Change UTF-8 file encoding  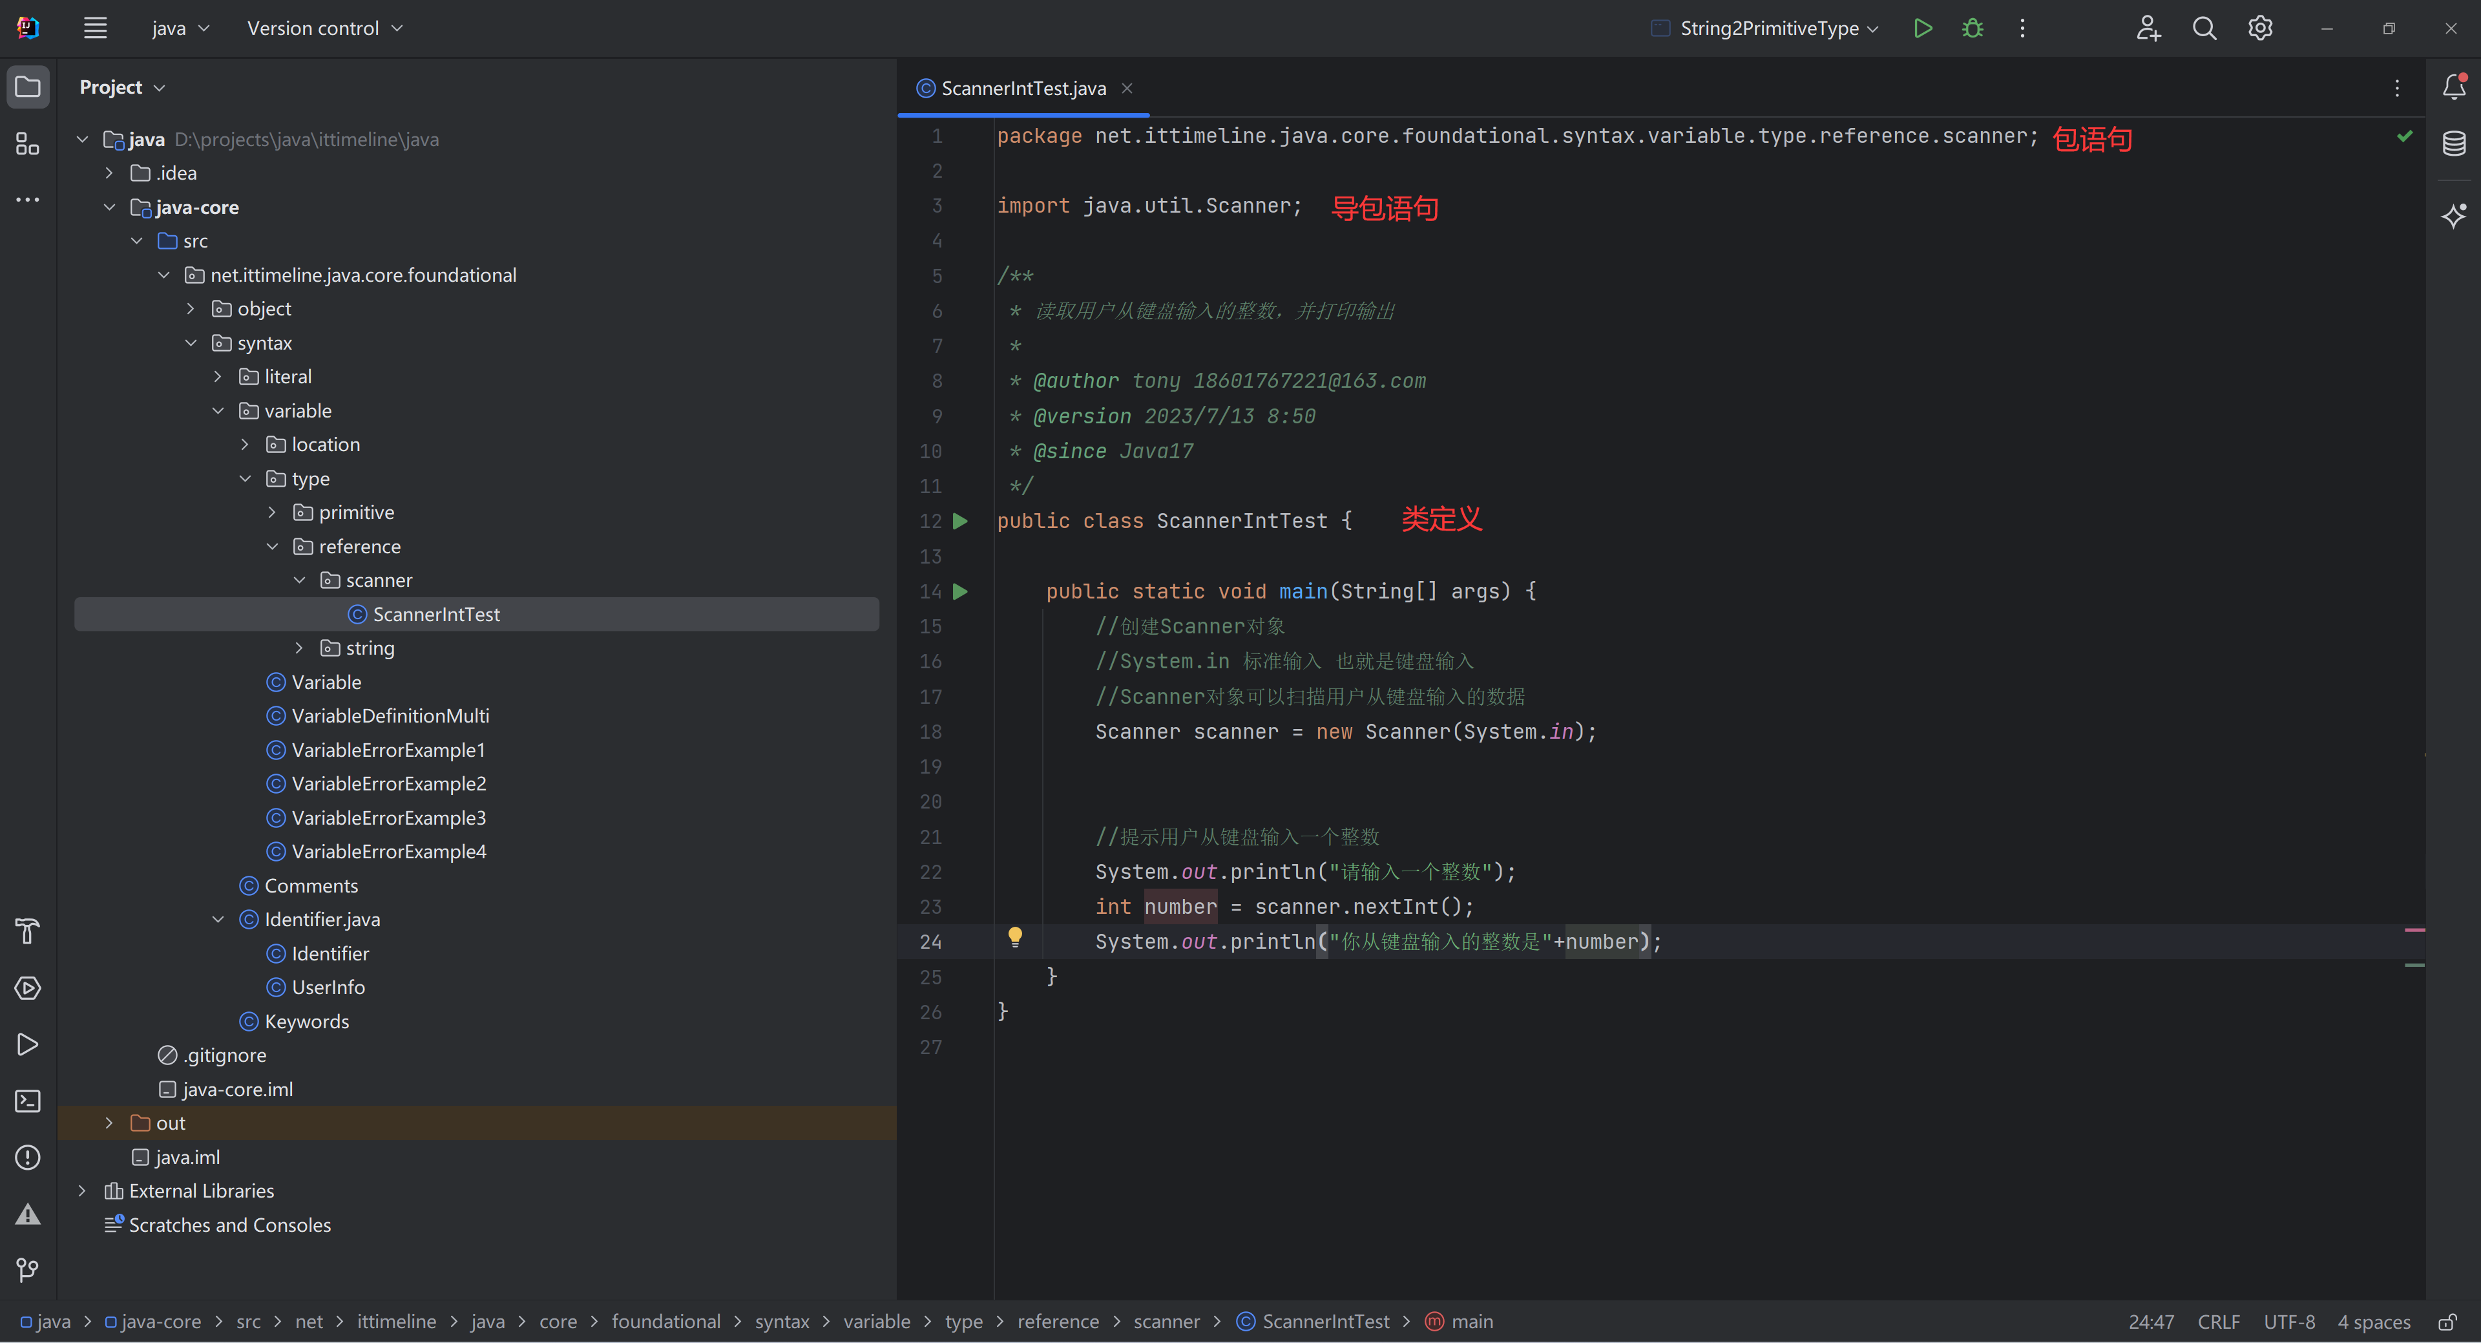pos(2288,1322)
